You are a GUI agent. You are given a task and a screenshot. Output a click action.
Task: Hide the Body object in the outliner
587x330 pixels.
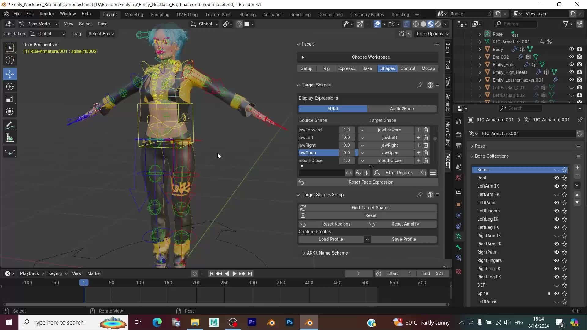[571, 49]
